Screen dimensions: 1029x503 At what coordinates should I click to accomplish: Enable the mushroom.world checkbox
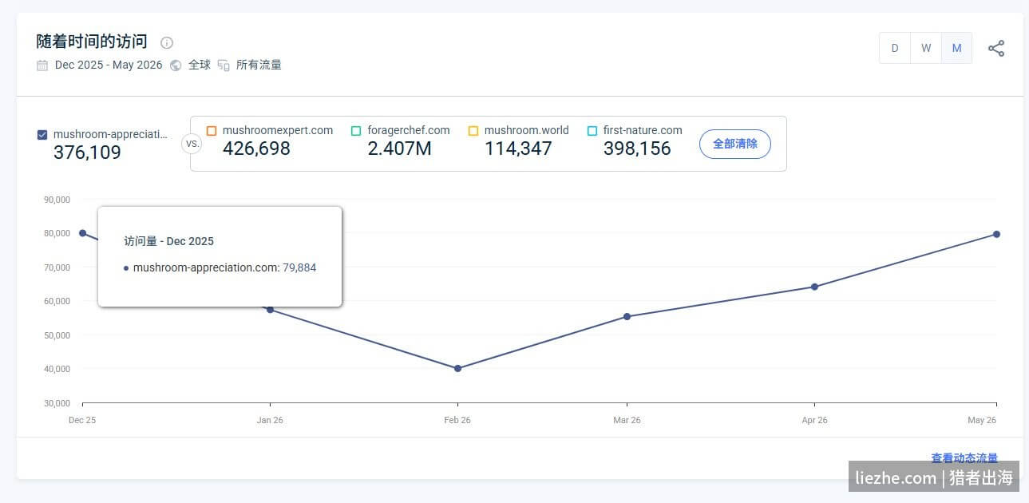click(x=473, y=130)
